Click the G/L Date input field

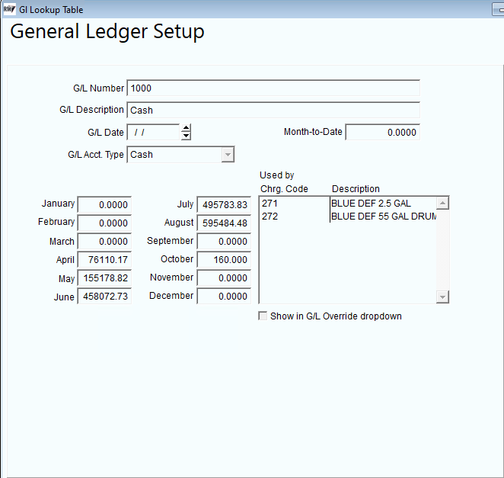[154, 132]
